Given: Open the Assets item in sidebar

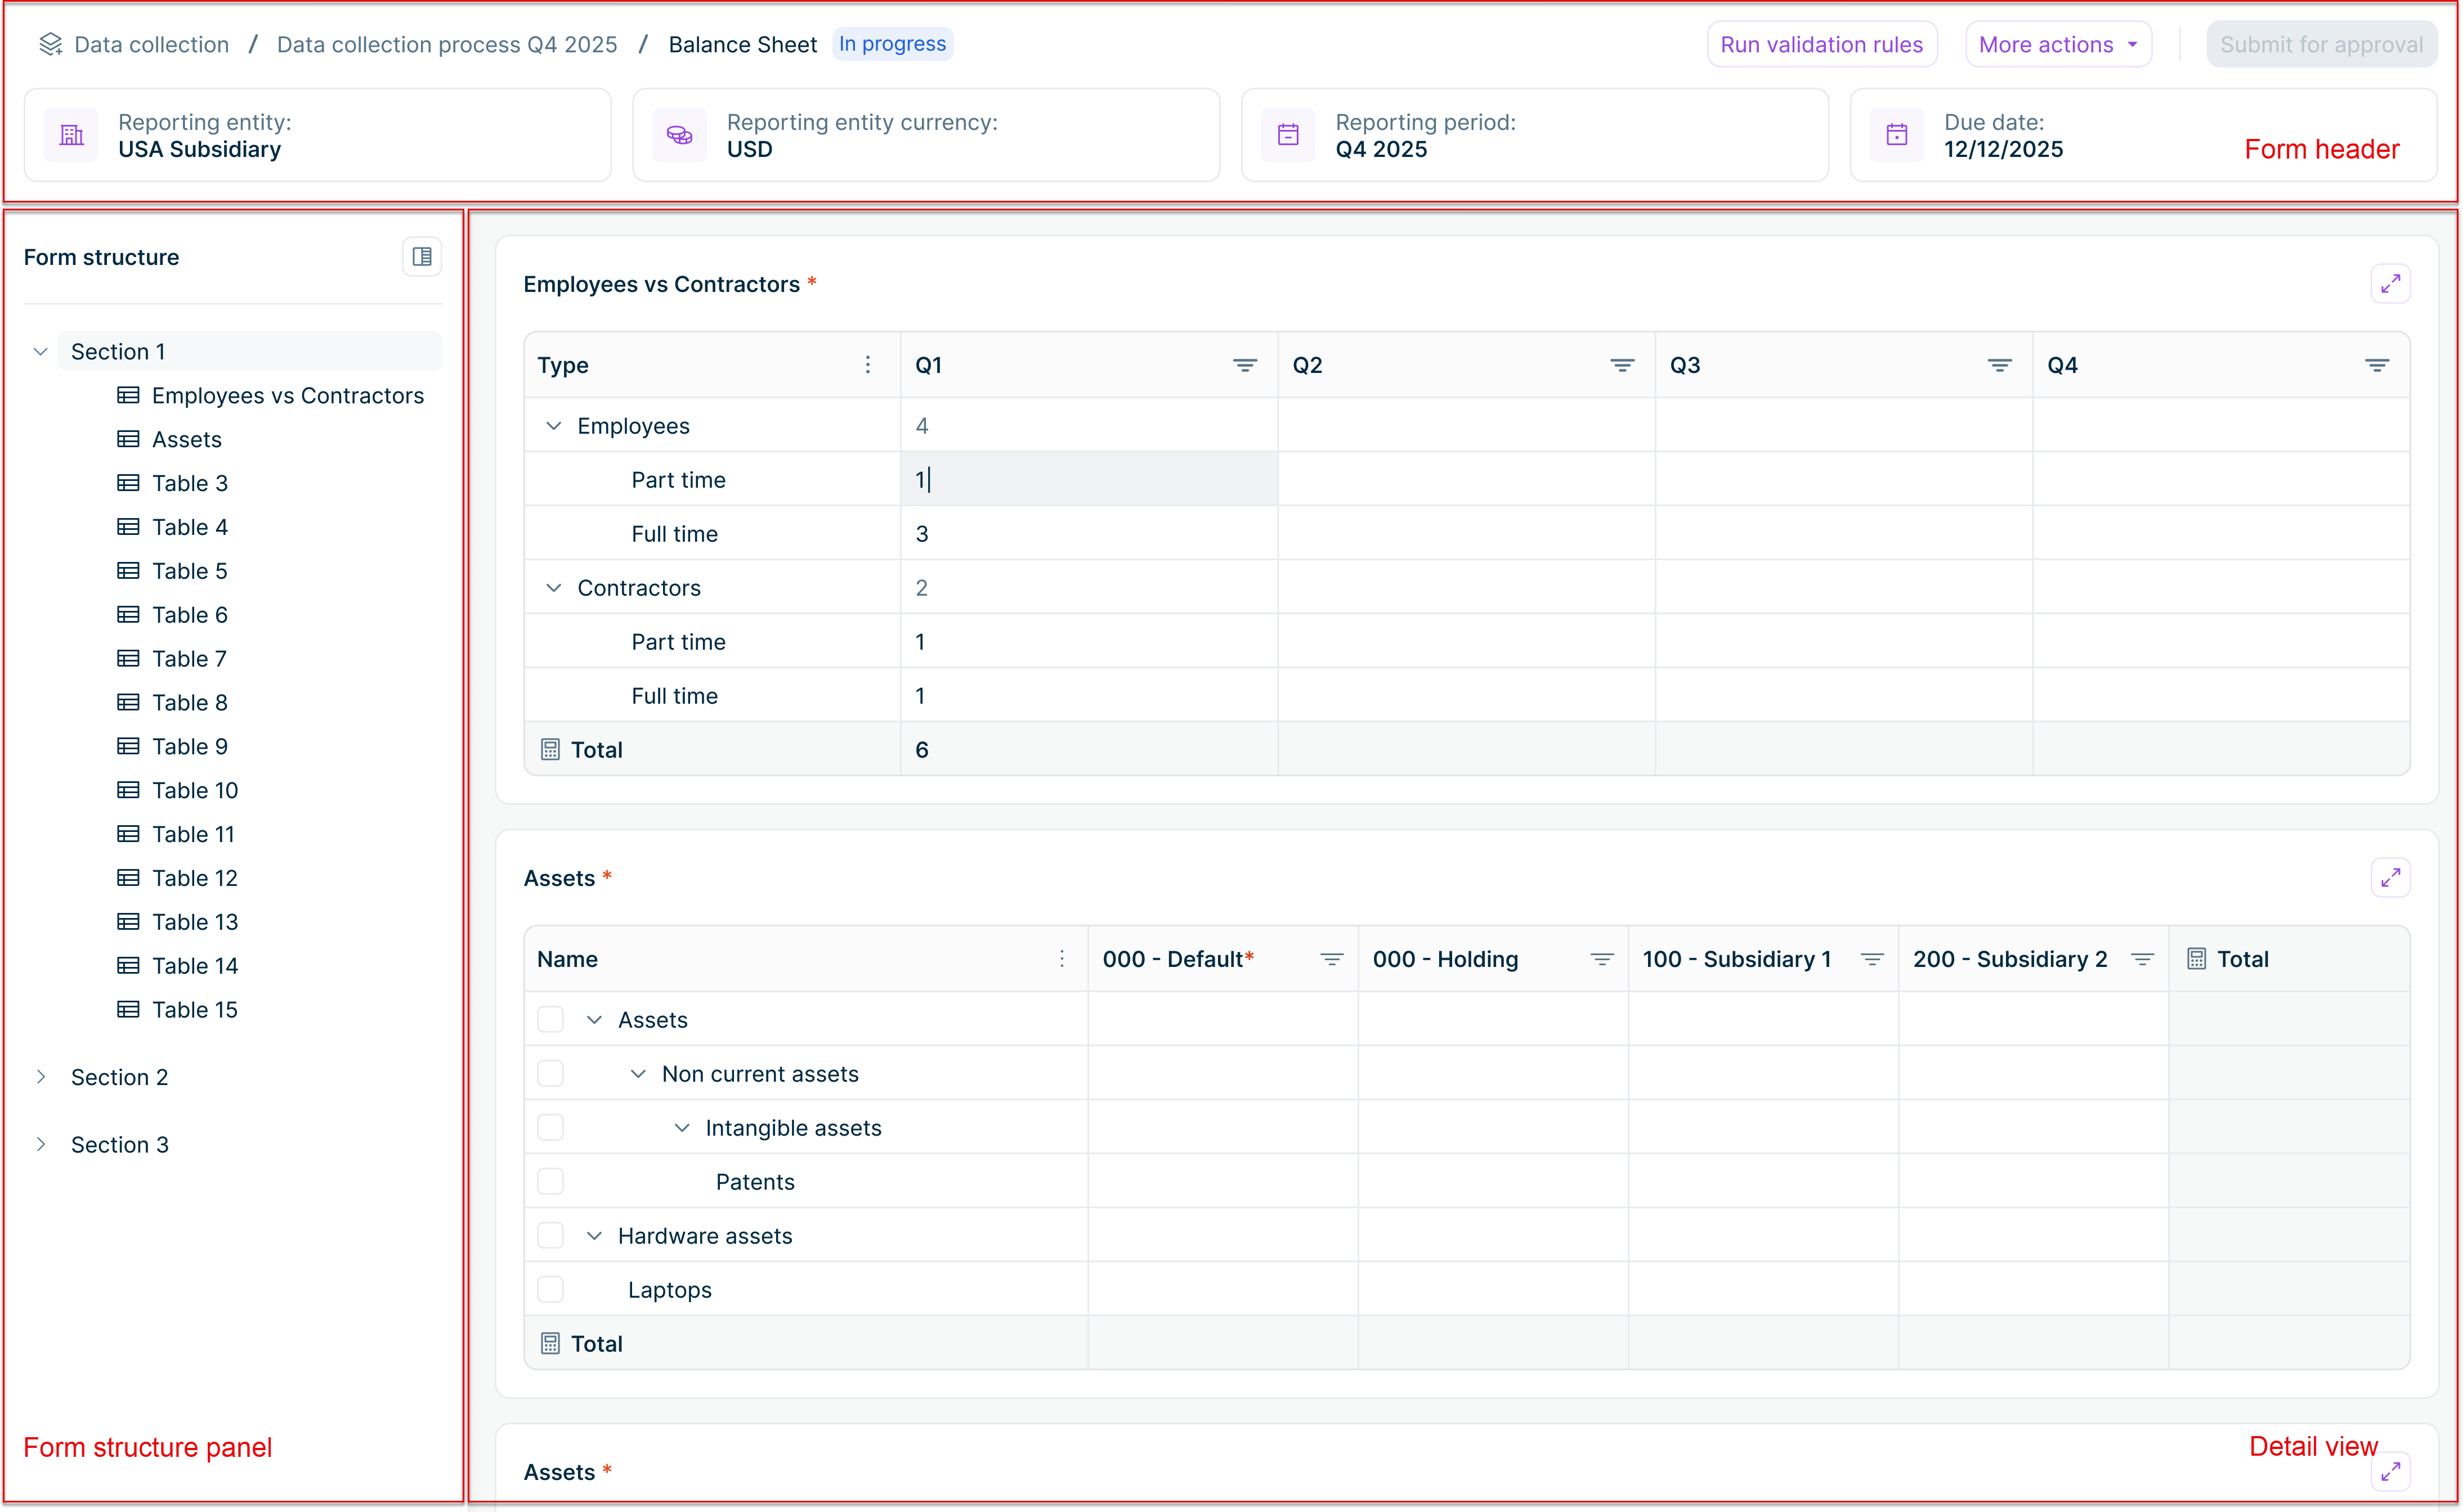Looking at the screenshot, I should (x=186, y=440).
